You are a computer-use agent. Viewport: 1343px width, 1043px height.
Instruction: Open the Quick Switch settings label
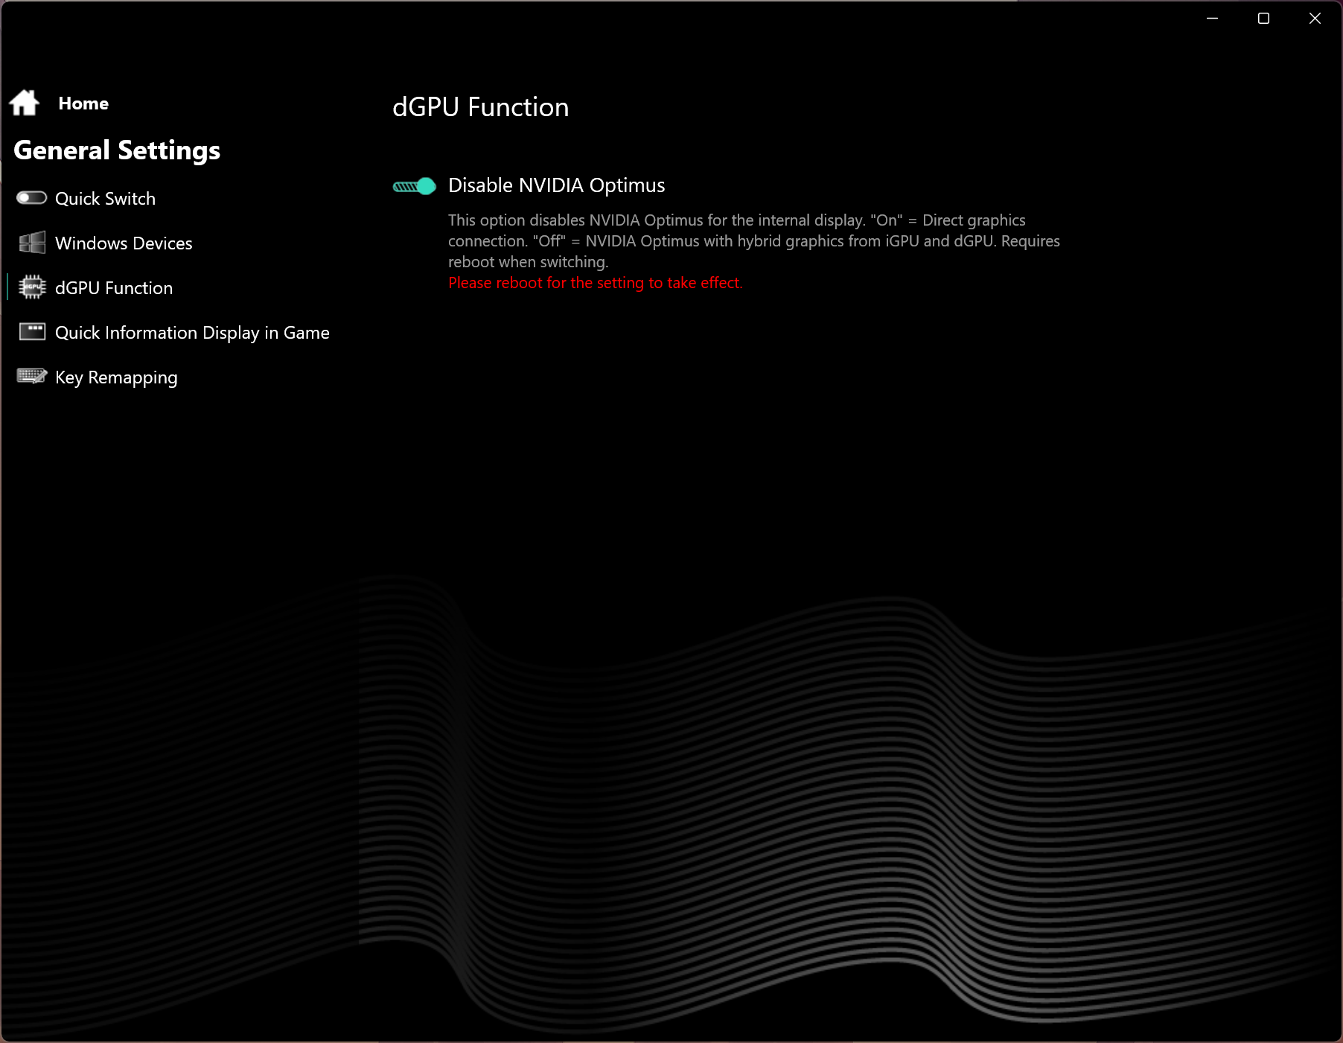pyautogui.click(x=106, y=199)
